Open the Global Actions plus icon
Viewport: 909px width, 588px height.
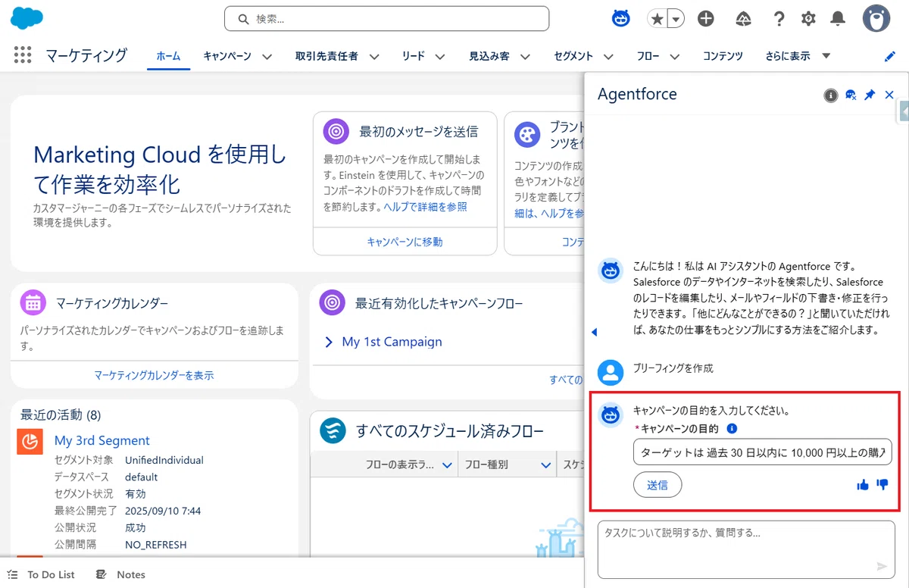(706, 19)
